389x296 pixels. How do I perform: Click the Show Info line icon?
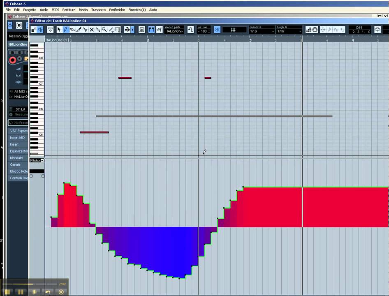[x=50, y=30]
